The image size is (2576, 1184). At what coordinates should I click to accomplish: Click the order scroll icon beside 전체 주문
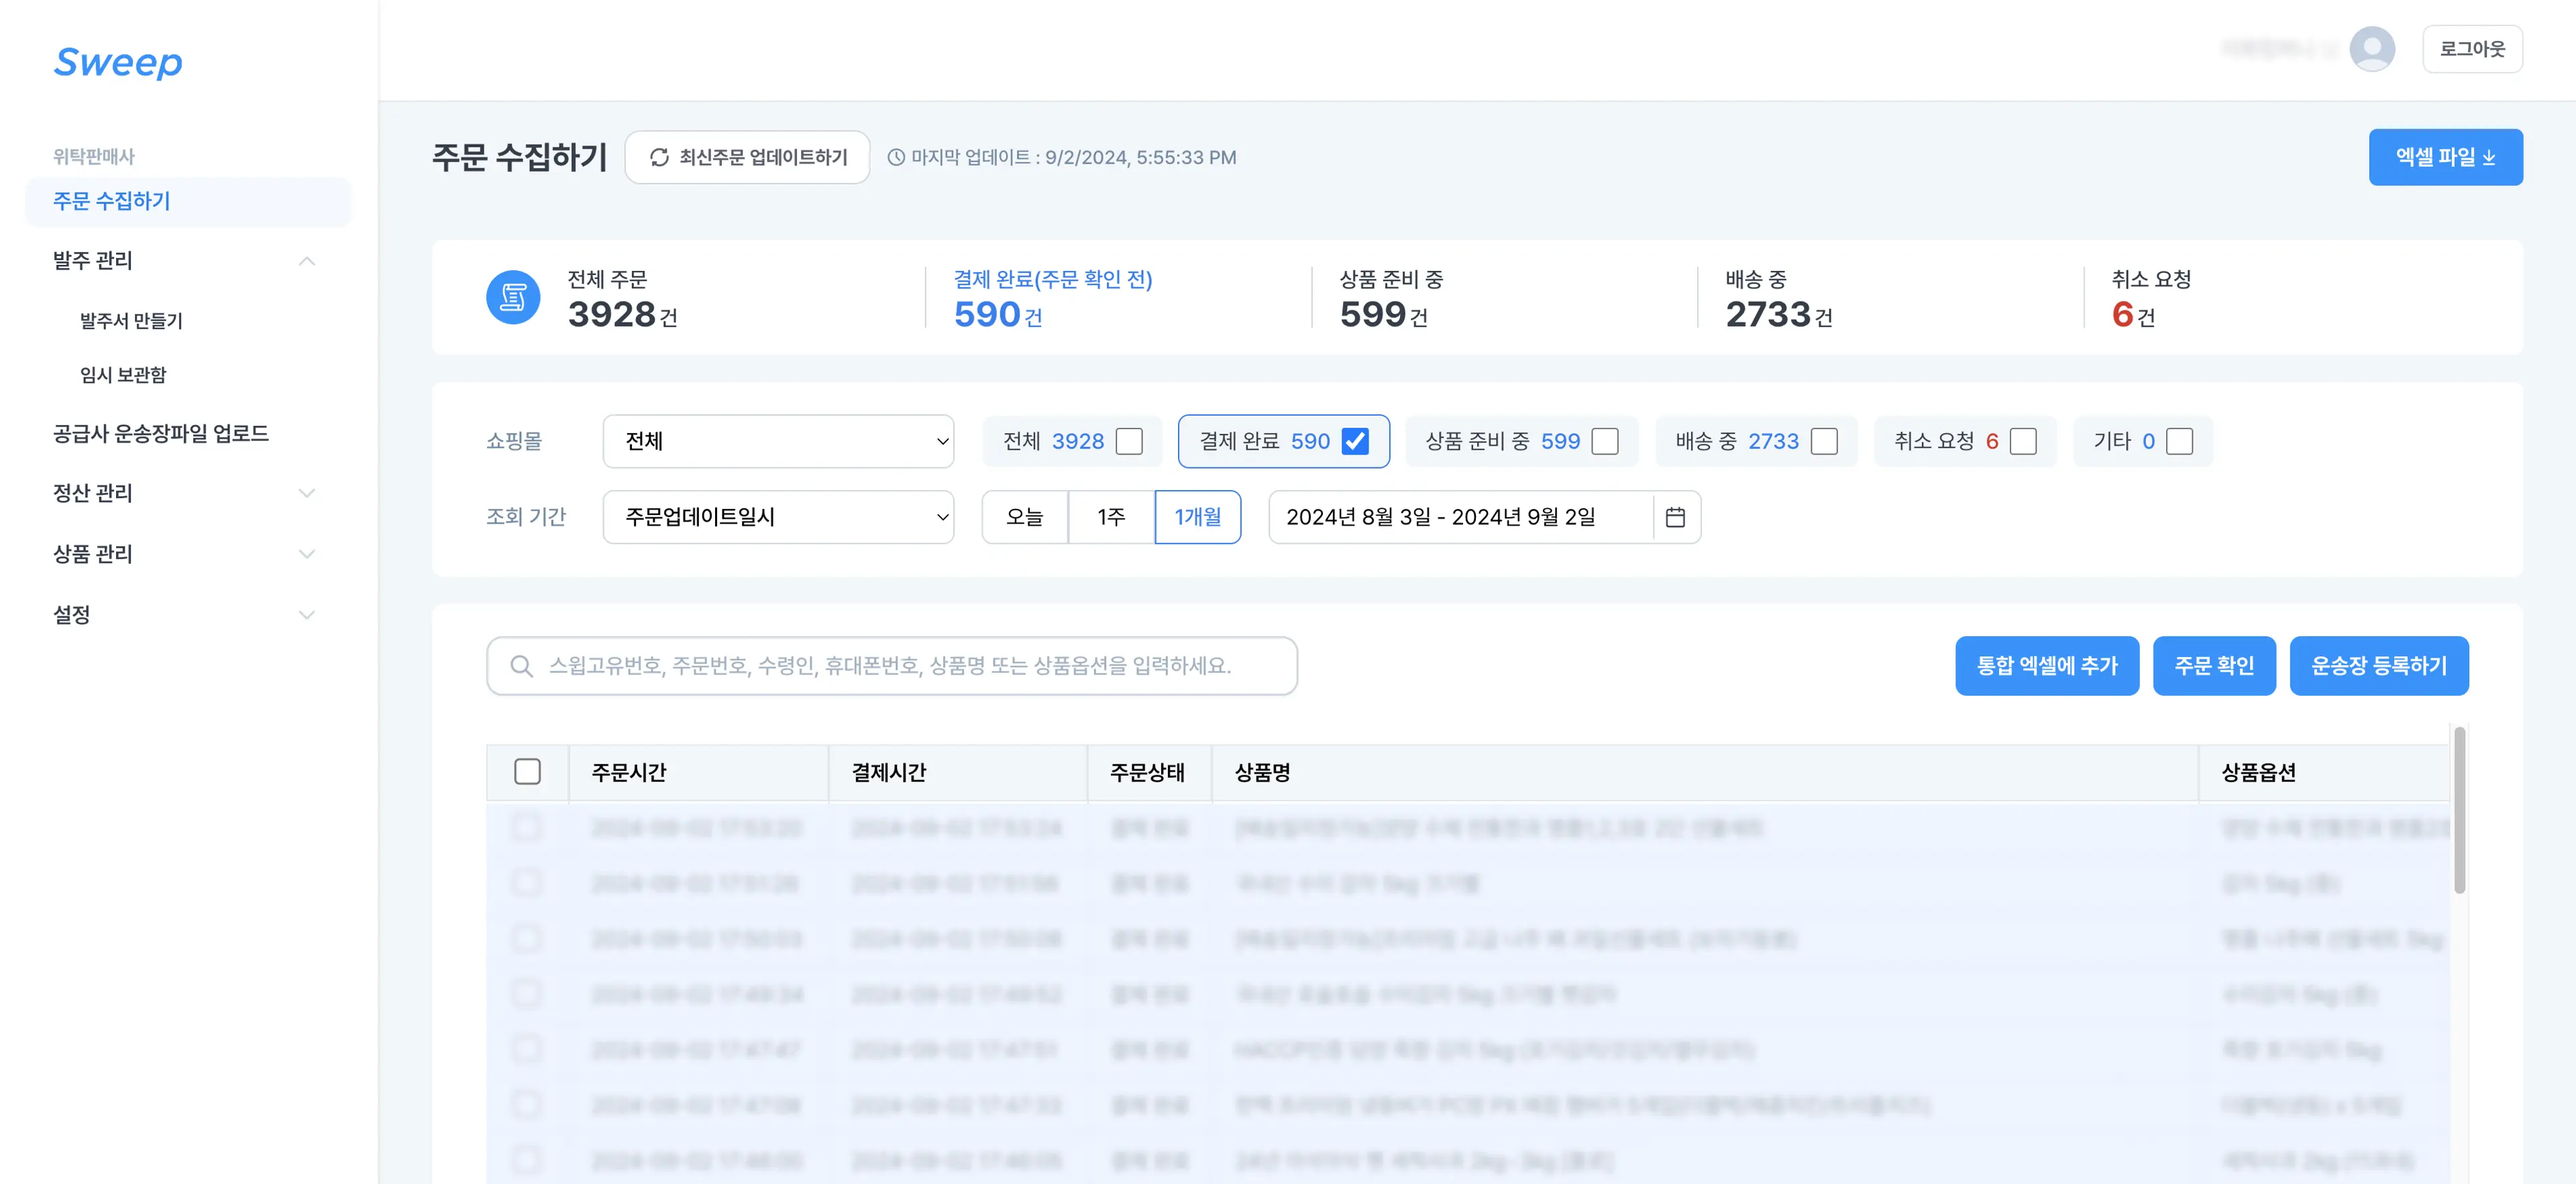point(513,297)
